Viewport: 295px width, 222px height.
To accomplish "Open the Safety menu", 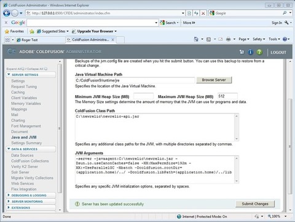I will pyautogui.click(x=259, y=39).
